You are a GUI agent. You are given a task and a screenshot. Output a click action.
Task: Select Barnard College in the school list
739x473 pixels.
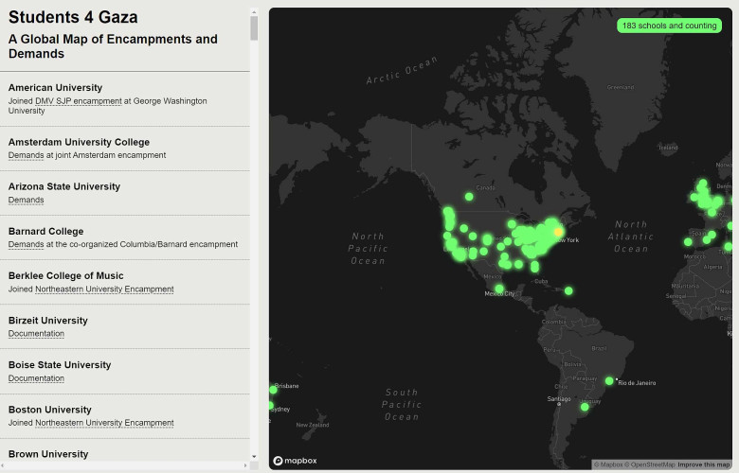click(x=45, y=231)
